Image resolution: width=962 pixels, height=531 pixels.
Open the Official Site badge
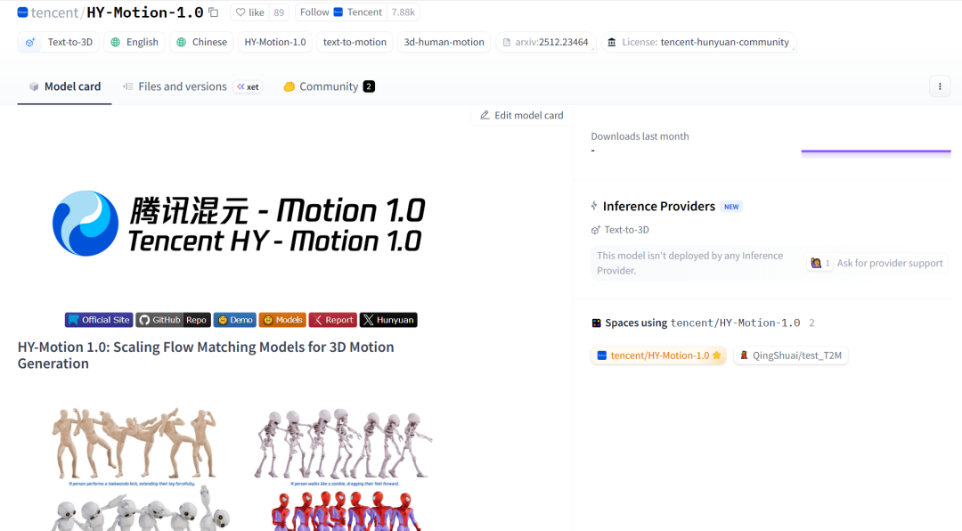[99, 320]
